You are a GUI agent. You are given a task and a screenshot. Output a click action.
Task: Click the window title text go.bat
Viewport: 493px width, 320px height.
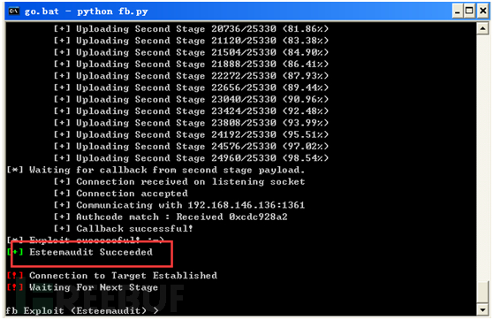42,11
